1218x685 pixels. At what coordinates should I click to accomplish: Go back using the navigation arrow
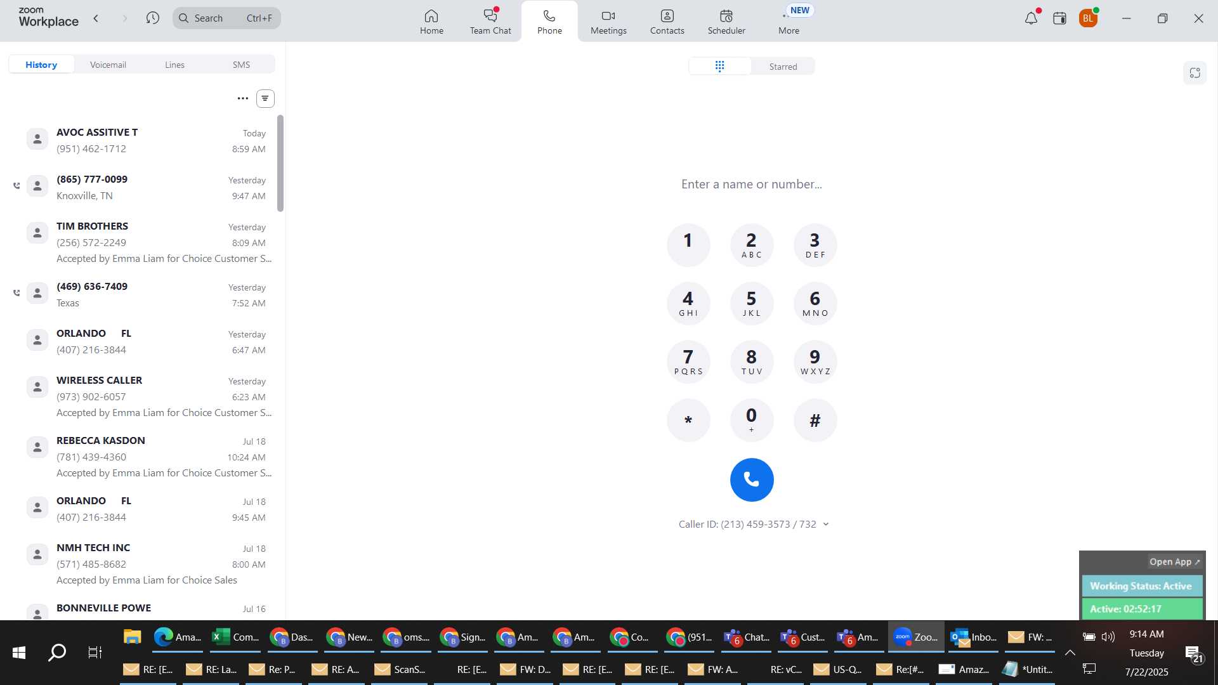pos(96,18)
